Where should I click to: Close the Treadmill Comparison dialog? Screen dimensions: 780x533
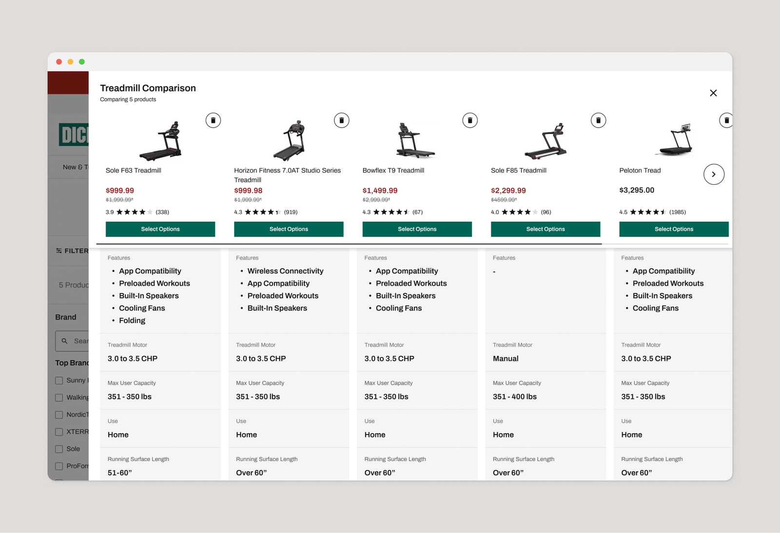pyautogui.click(x=713, y=93)
